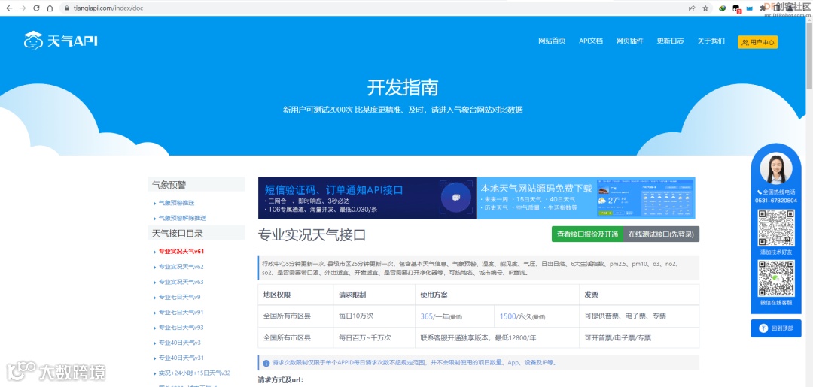Click the hotline number 0531-67820804

[776, 201]
